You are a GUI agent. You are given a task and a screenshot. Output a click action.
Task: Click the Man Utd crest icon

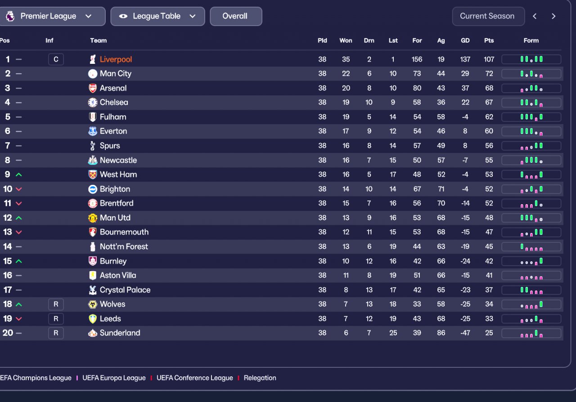click(x=93, y=218)
